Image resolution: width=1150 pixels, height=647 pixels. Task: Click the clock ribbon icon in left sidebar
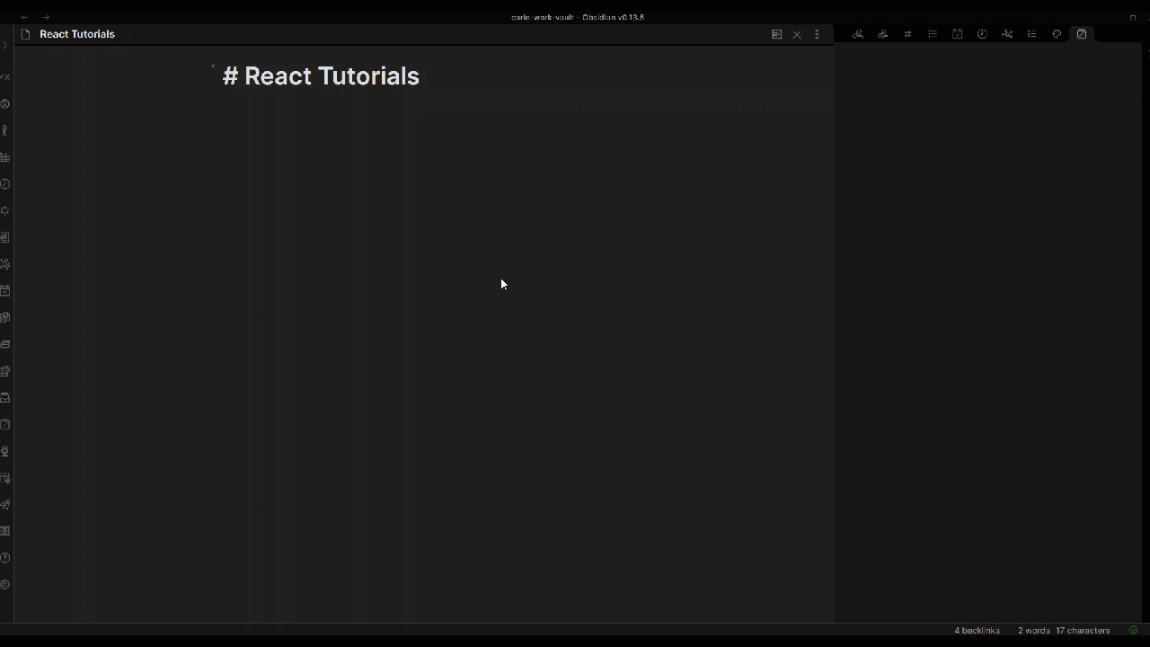click(4, 184)
